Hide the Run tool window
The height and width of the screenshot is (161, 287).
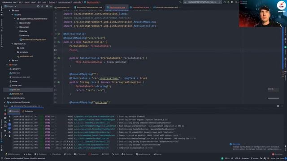282,106
